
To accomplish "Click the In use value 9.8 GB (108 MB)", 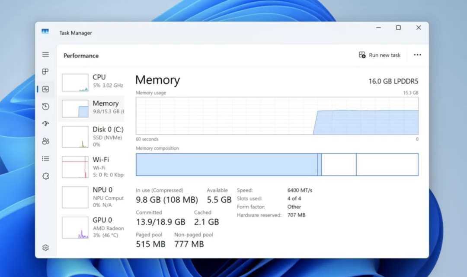I will 167,200.
